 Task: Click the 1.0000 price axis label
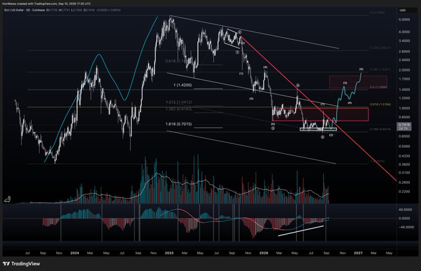tap(404, 108)
